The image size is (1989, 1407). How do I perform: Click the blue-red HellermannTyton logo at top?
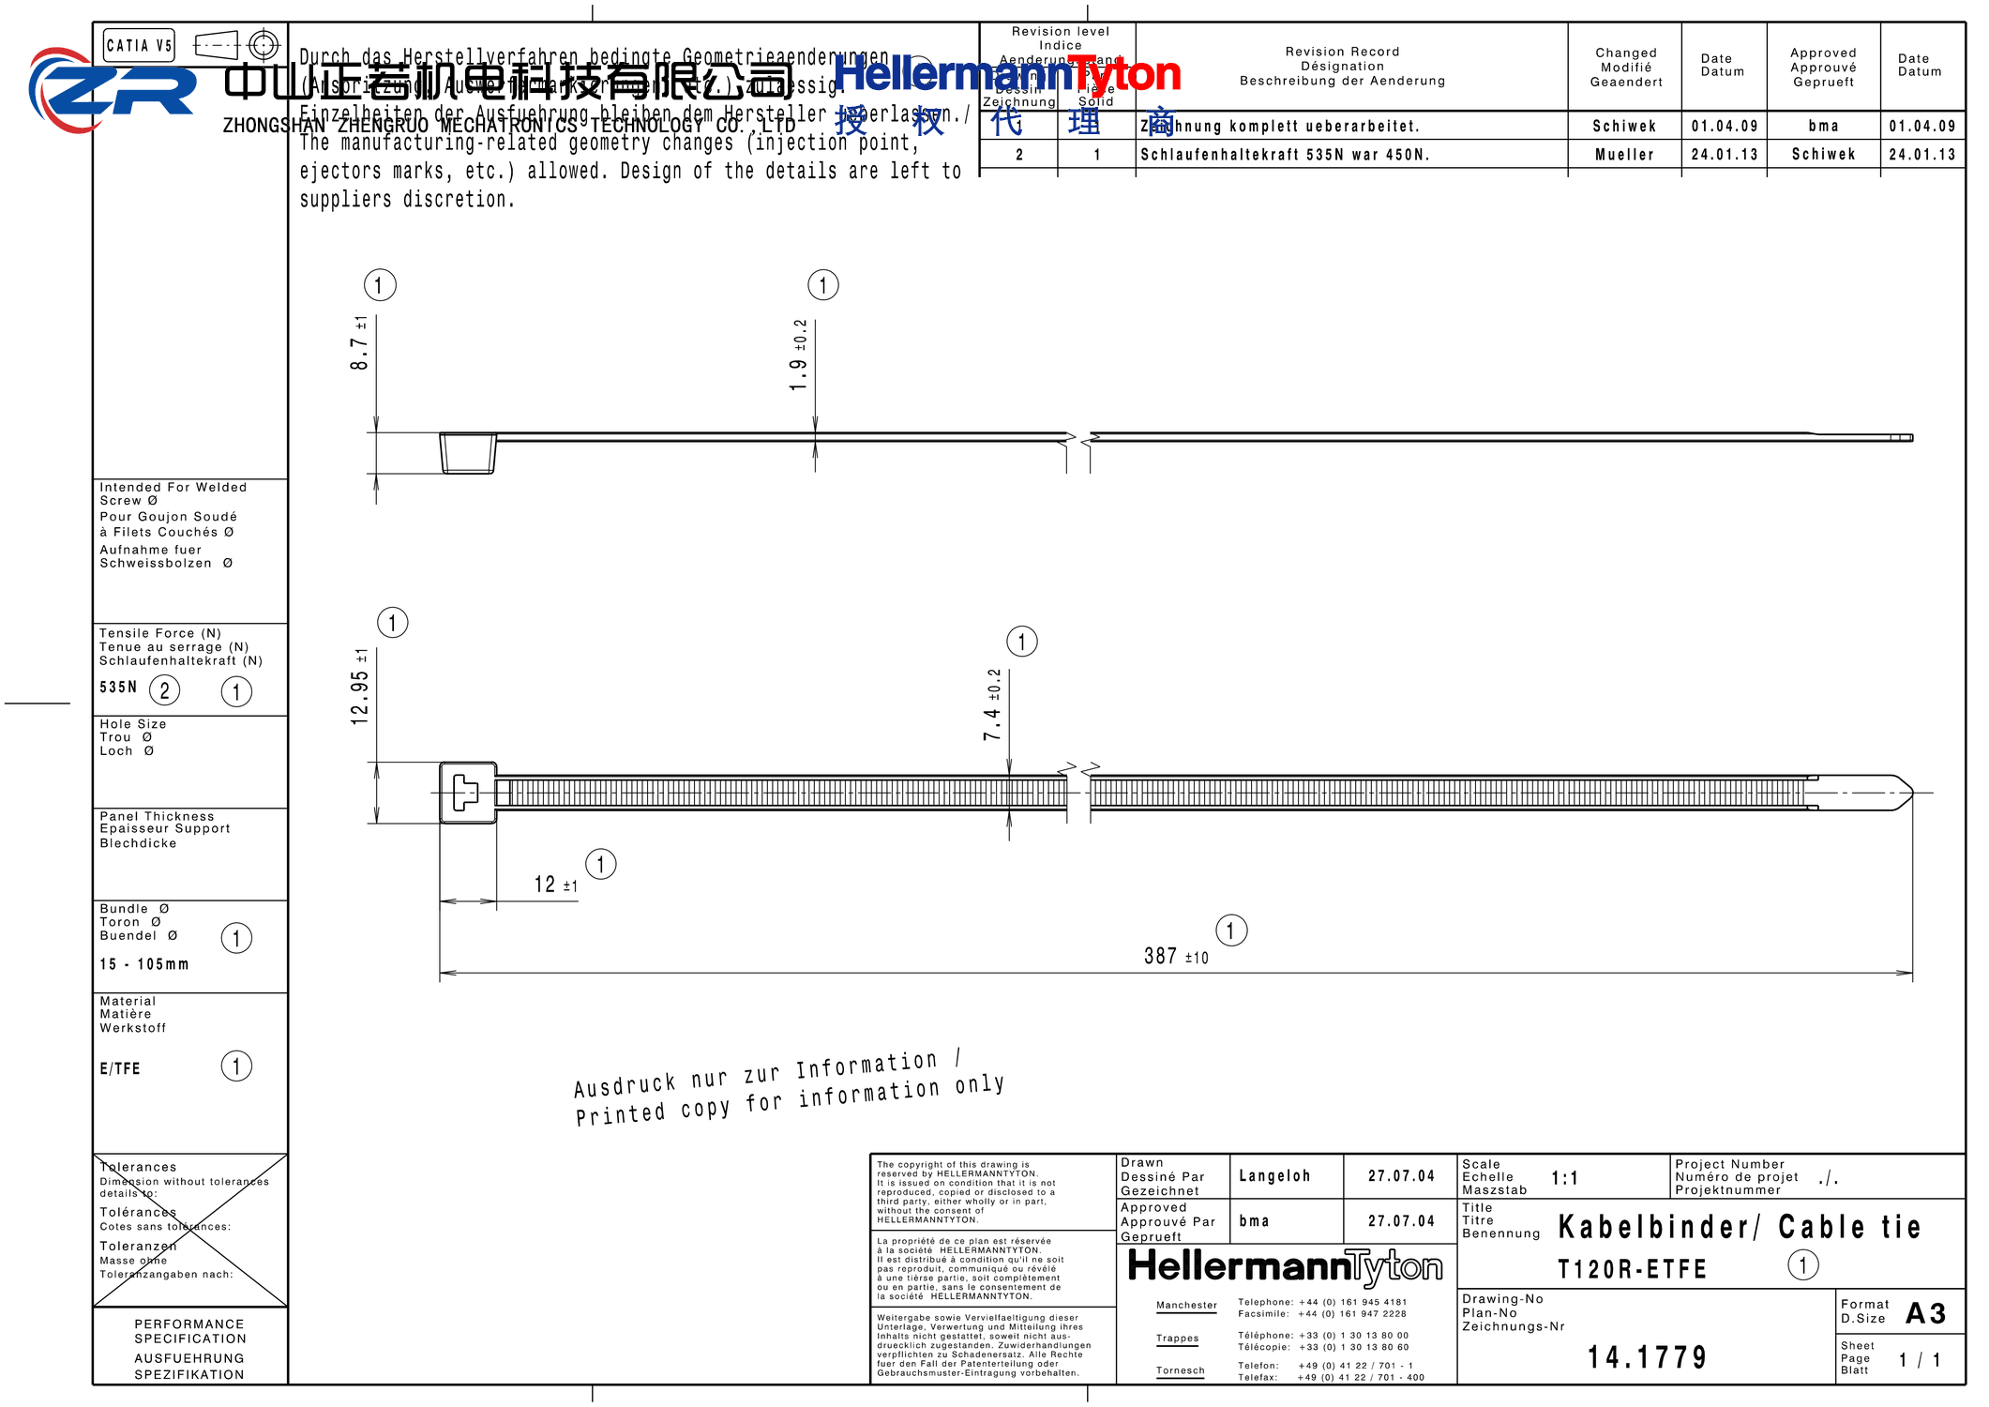pos(1007,74)
